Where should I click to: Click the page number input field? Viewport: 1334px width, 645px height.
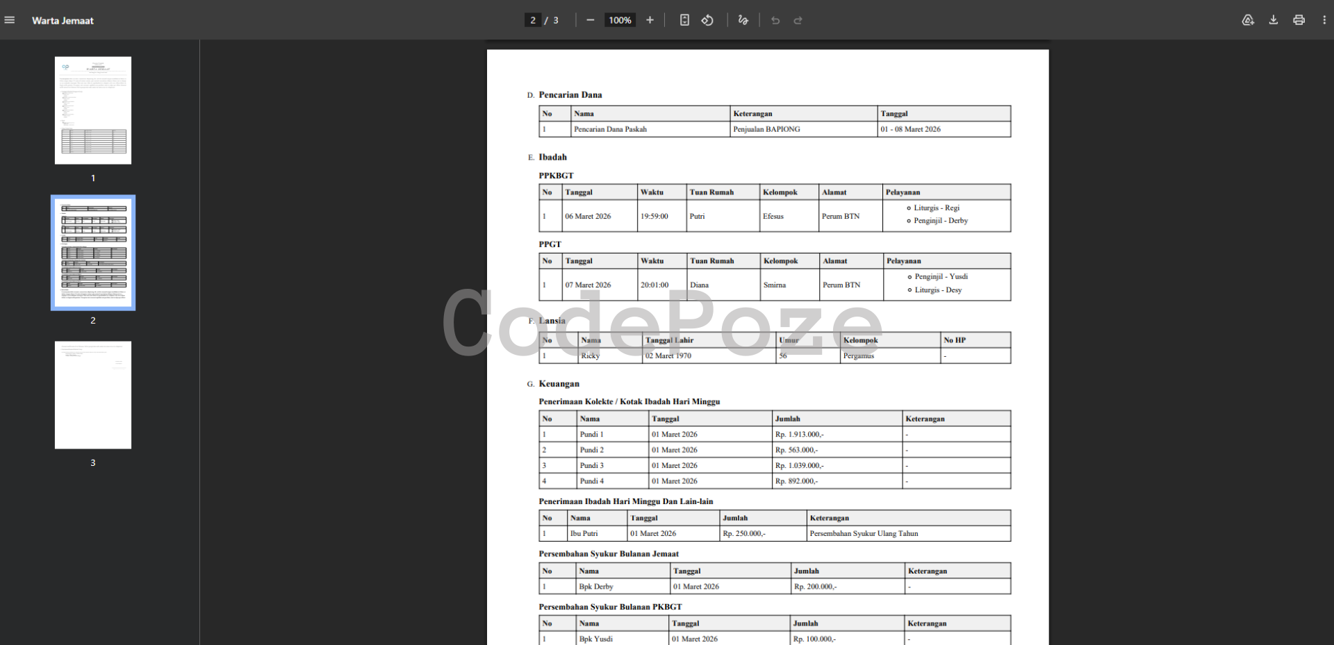pos(533,20)
